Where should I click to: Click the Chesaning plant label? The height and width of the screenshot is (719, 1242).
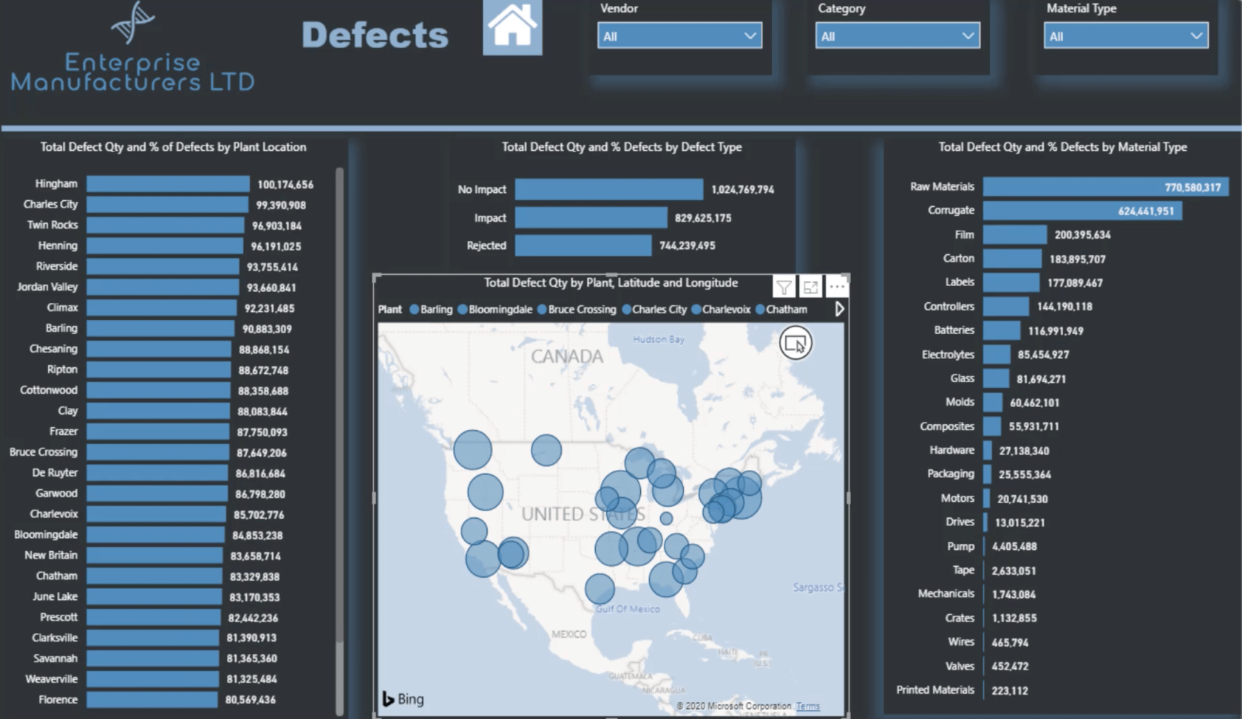click(x=53, y=349)
